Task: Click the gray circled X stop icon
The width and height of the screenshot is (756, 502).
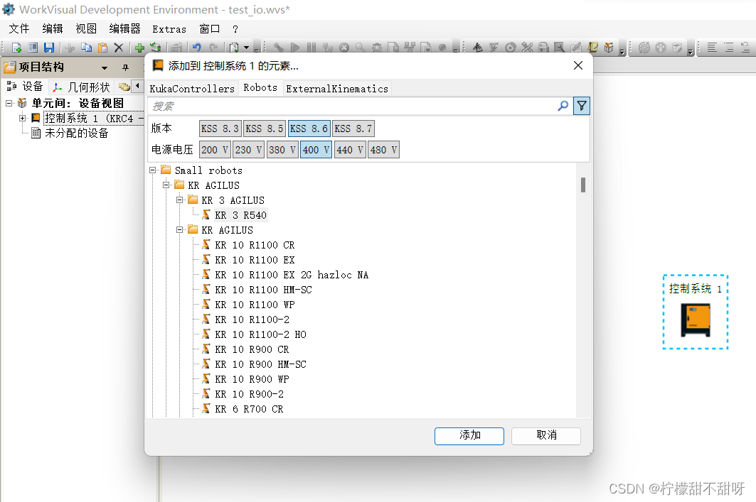Action: point(344,48)
